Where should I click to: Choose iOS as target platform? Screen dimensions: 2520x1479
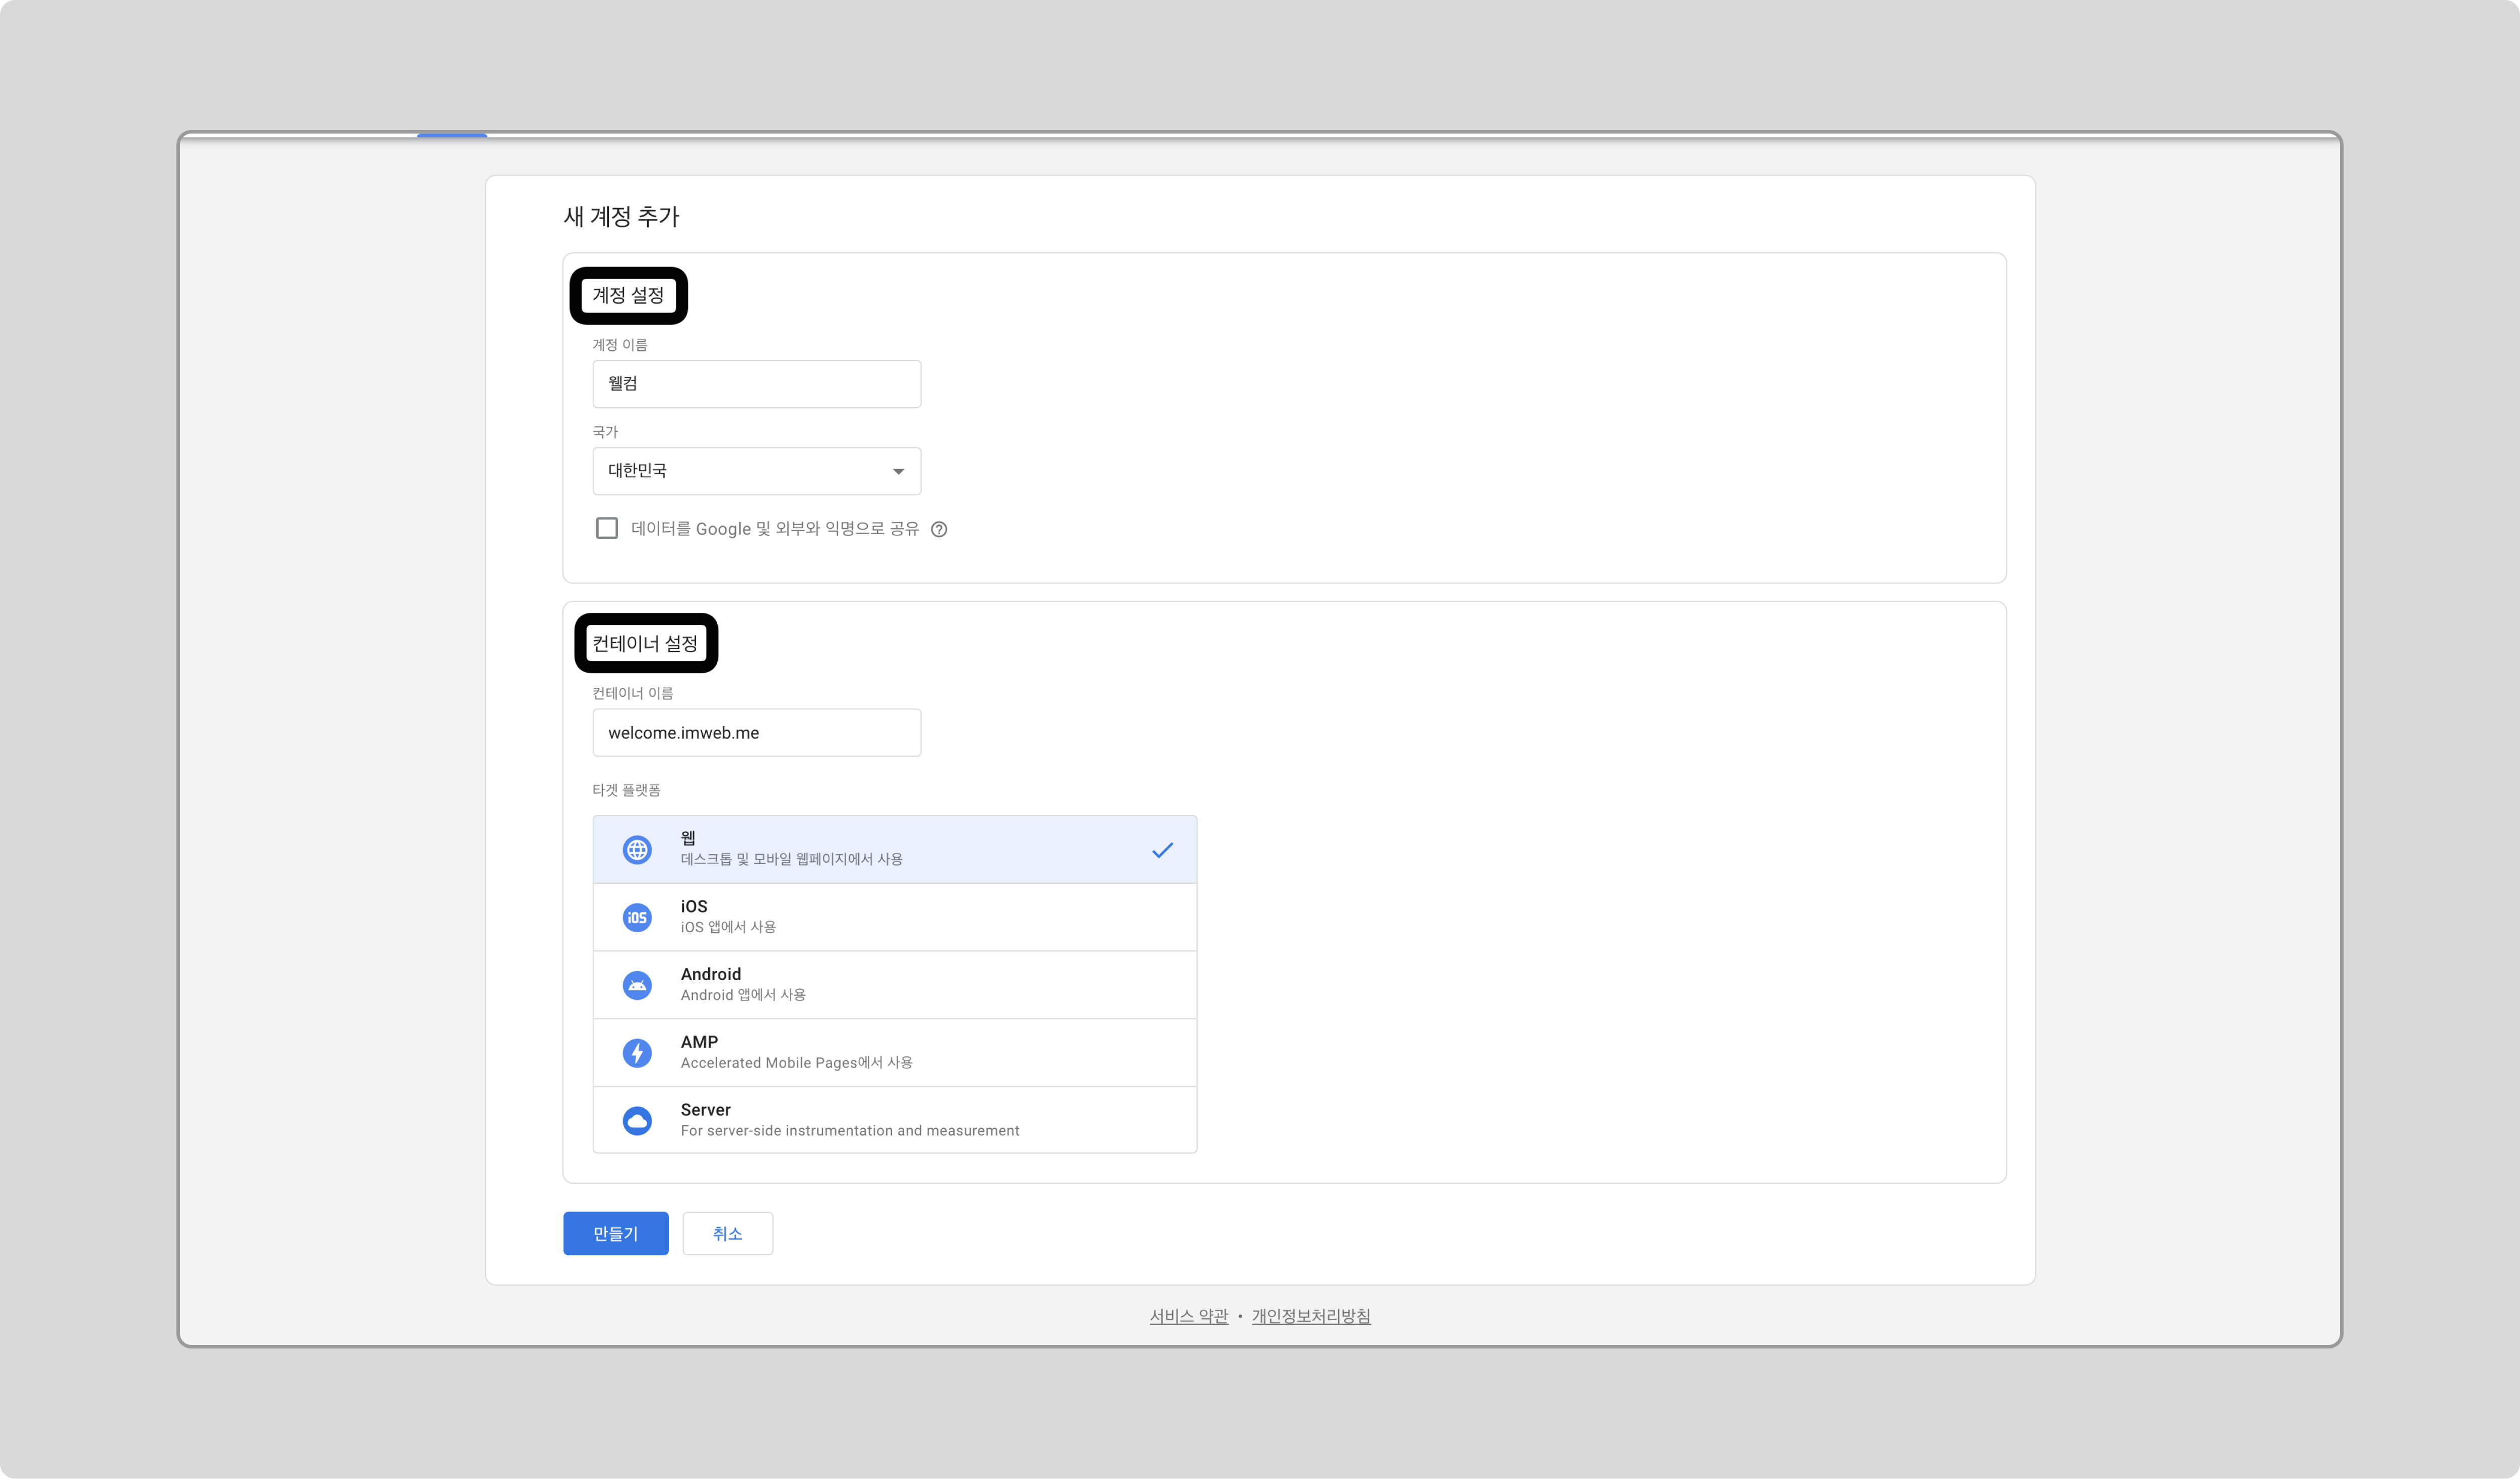tap(895, 917)
